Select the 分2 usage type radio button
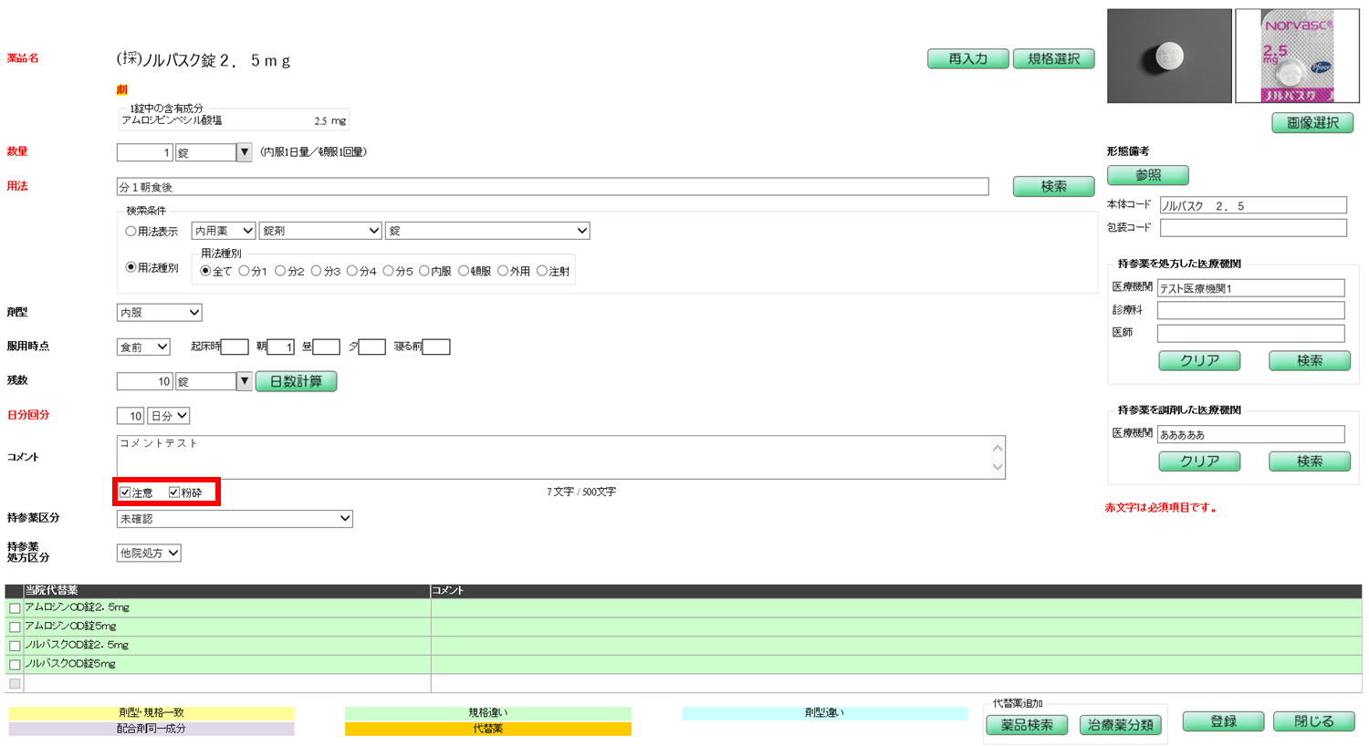This screenshot has height=746, width=1369. 280,271
